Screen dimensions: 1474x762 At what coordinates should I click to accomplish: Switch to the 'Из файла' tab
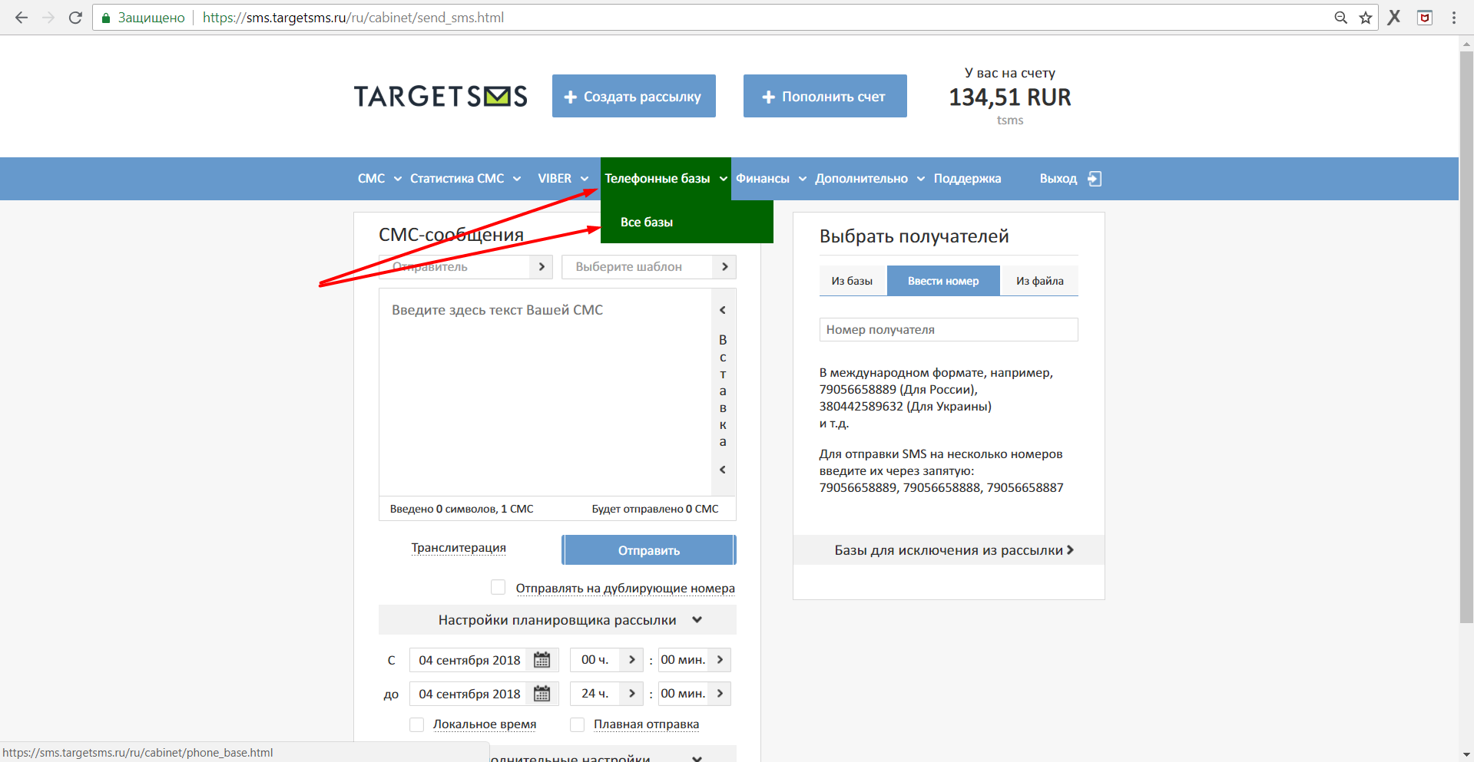[1039, 281]
